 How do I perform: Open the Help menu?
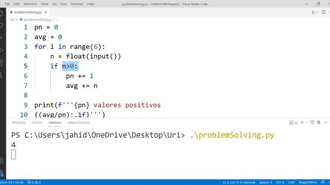[91, 4]
